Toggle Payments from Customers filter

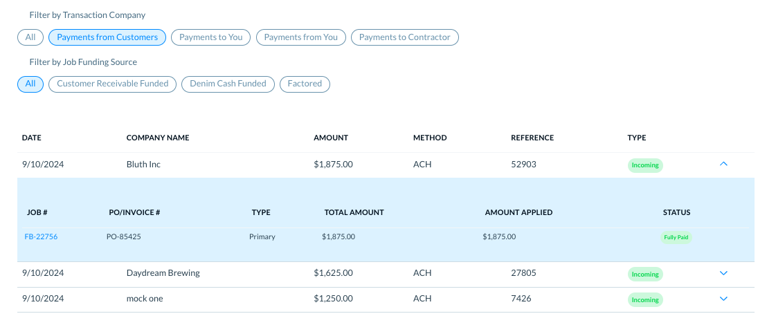[x=107, y=37]
